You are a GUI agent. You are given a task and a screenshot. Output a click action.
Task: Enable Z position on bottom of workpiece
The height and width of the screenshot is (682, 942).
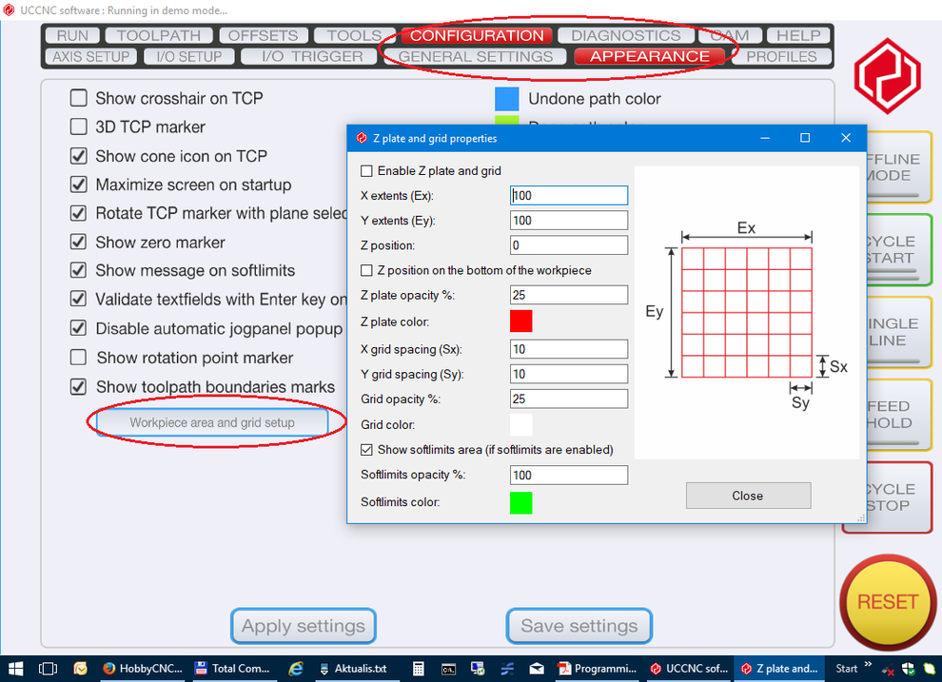click(x=367, y=270)
